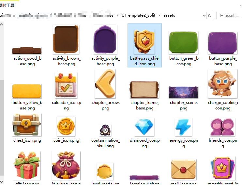Click the friends_icon.png filename label
The height and width of the screenshot is (186, 242).
coord(223,143)
